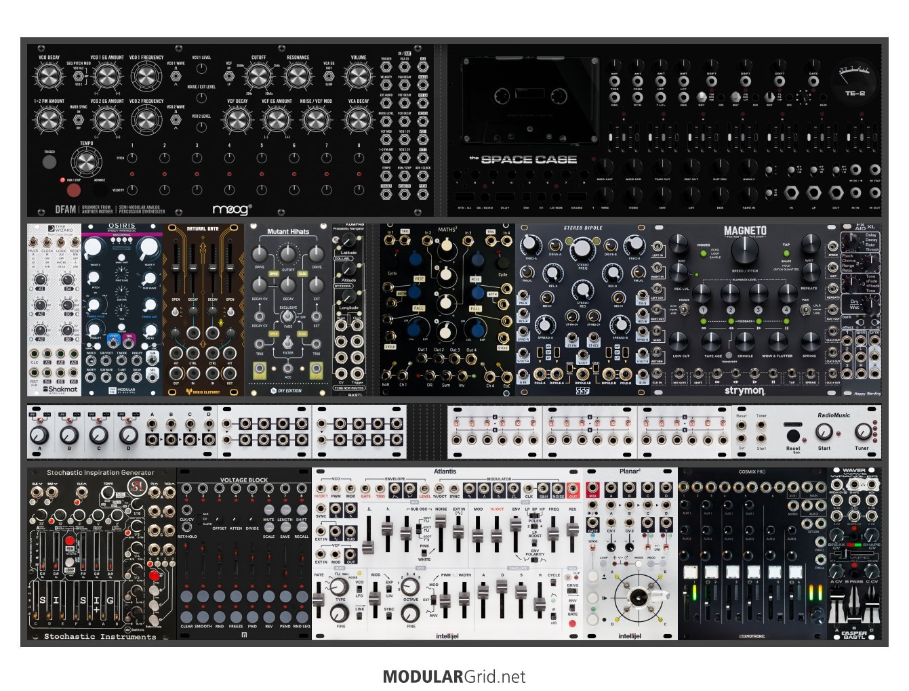Toggle the DFAM Seq Pitch Mod switch
This screenshot has height=691, width=909.
[x=78, y=77]
